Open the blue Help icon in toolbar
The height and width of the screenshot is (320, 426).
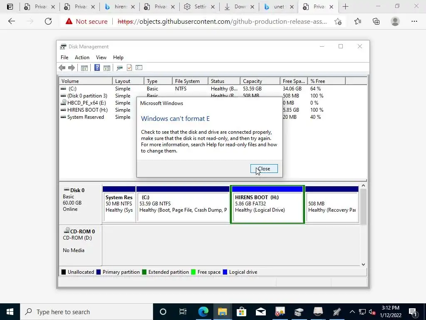[x=97, y=67]
